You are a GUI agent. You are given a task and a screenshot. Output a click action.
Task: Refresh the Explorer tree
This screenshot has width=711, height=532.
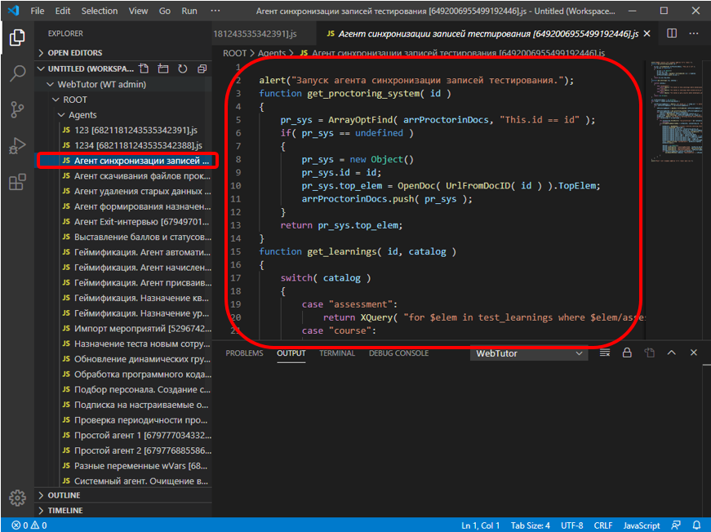click(182, 69)
